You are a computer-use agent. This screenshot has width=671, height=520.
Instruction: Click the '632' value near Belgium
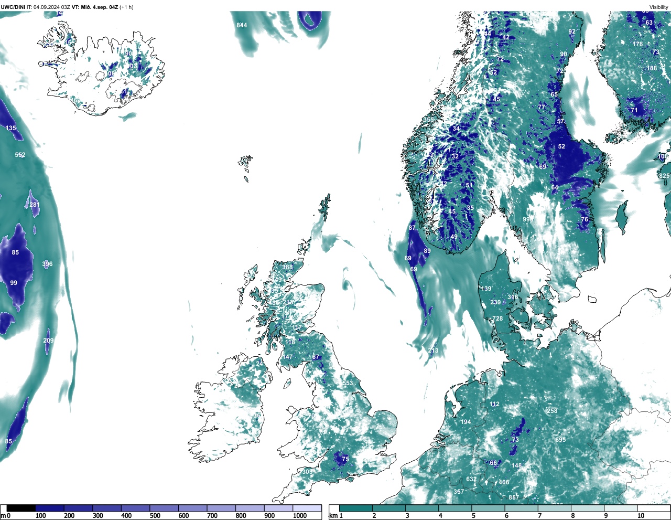(x=471, y=479)
